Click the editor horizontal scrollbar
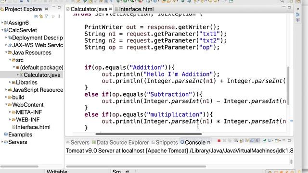The height and width of the screenshot is (173, 308). [x=149, y=134]
